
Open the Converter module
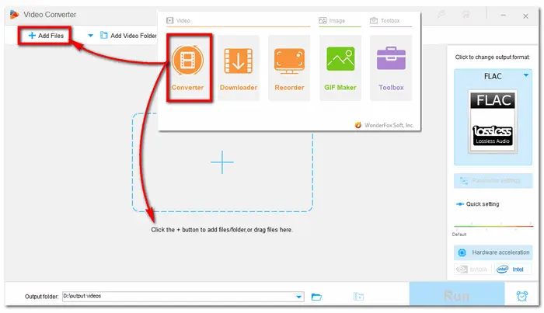188,68
